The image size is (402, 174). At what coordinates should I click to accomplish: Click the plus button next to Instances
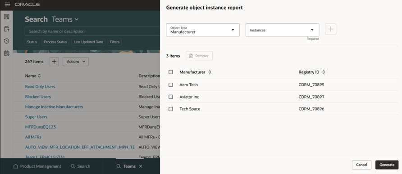tap(330, 29)
